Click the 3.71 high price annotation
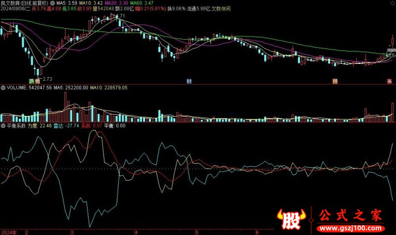The image size is (396, 235). [x=120, y=16]
